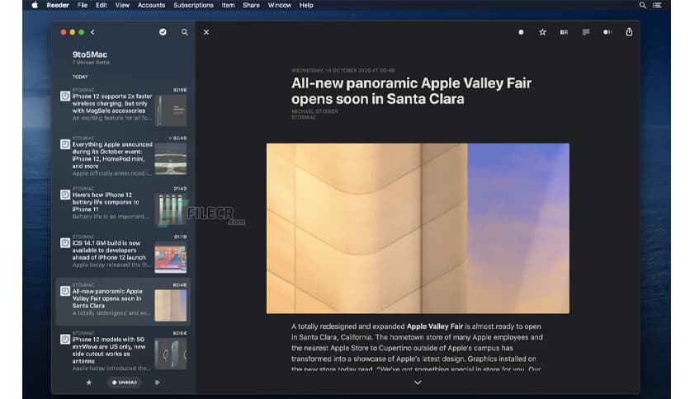
Task: Open the View menu
Action: pos(122,5)
